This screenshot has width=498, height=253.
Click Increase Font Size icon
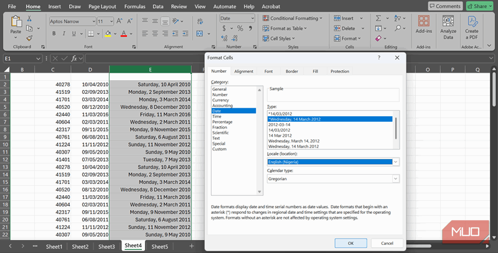(x=120, y=21)
